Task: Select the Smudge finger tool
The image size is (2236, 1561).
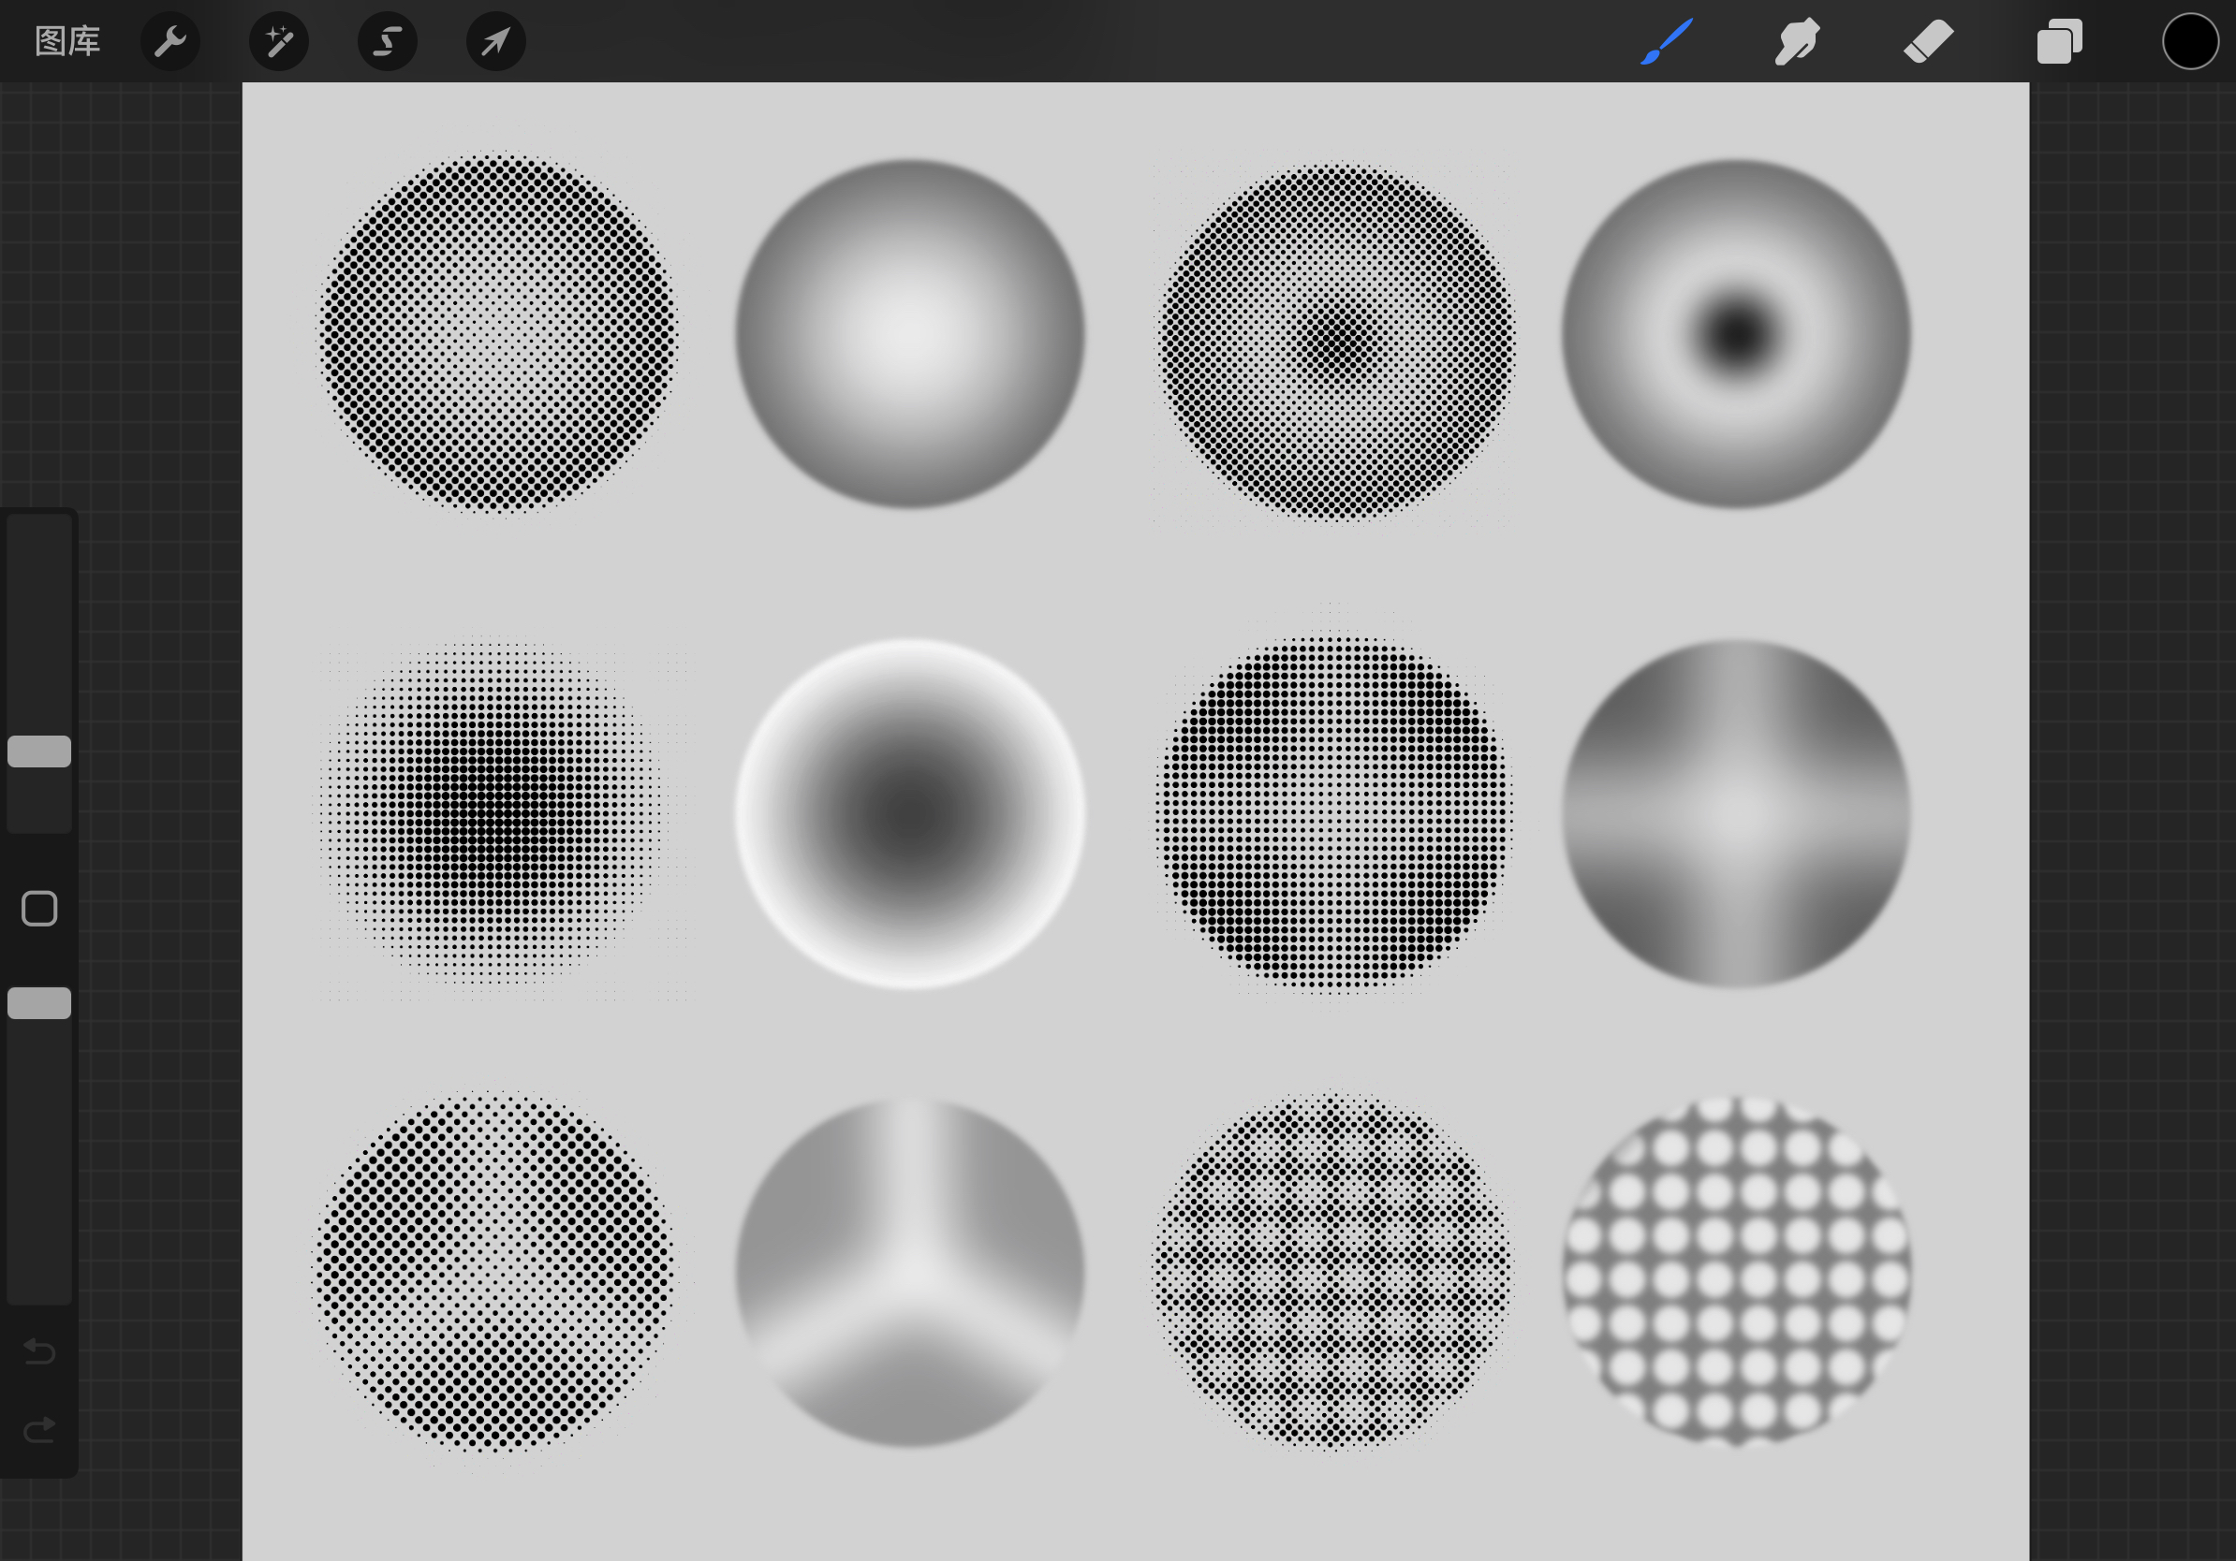Action: 1797,41
